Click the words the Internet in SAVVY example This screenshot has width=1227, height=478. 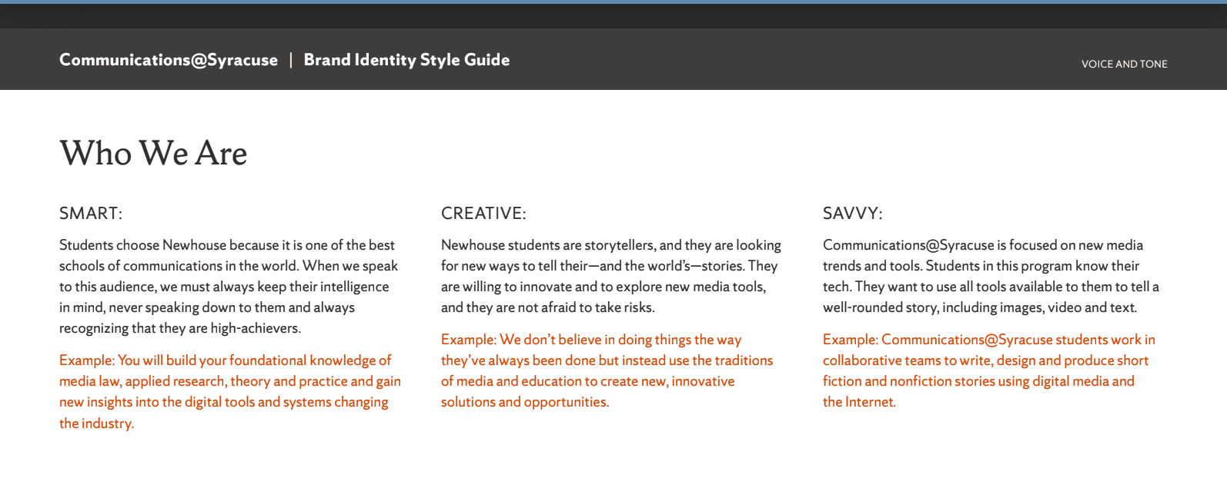click(859, 402)
